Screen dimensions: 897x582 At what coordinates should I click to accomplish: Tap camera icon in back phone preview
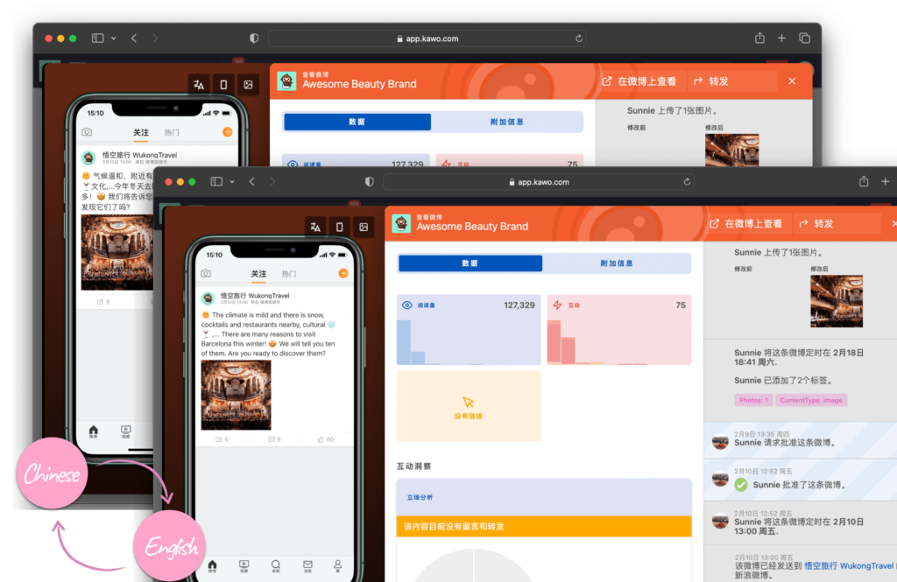coord(87,132)
